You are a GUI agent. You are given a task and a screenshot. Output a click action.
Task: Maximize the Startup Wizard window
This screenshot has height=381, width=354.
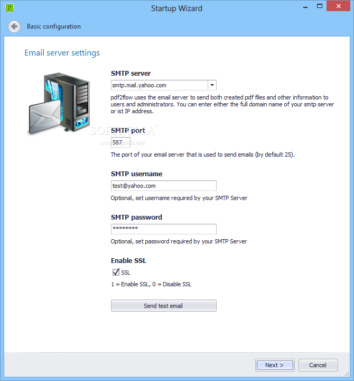pos(320,6)
